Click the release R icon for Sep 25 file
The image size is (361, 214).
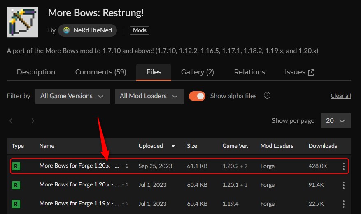coord(16,166)
